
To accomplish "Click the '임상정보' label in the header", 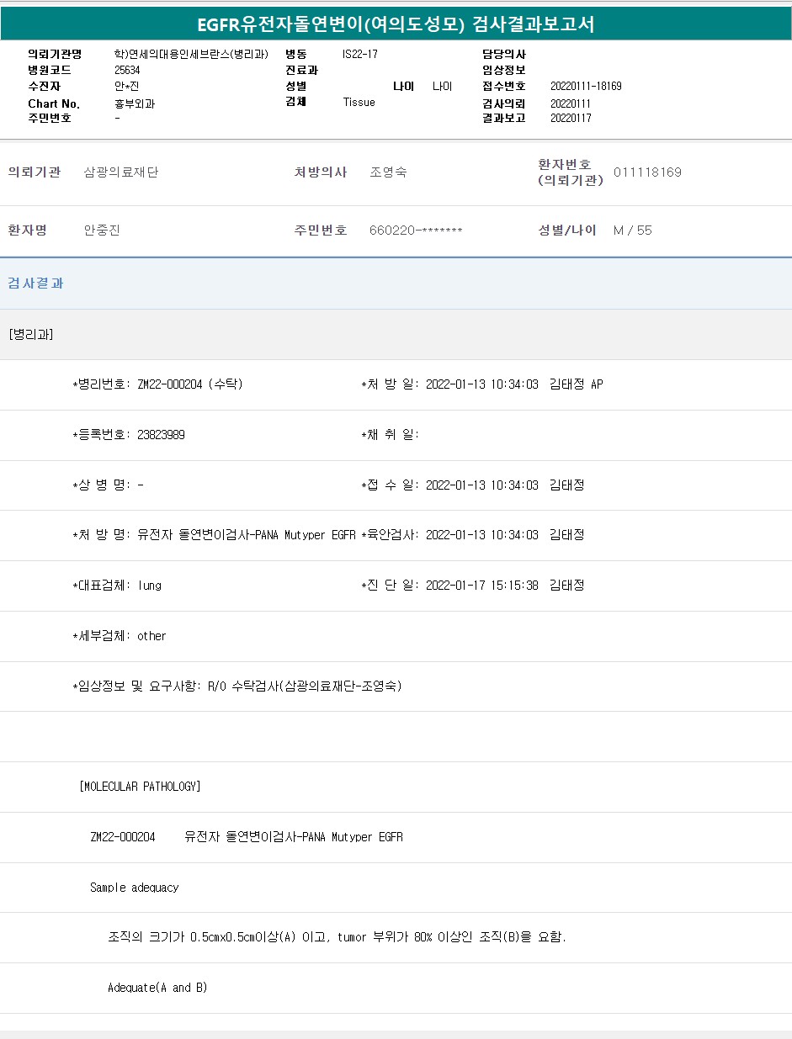I will pos(504,70).
